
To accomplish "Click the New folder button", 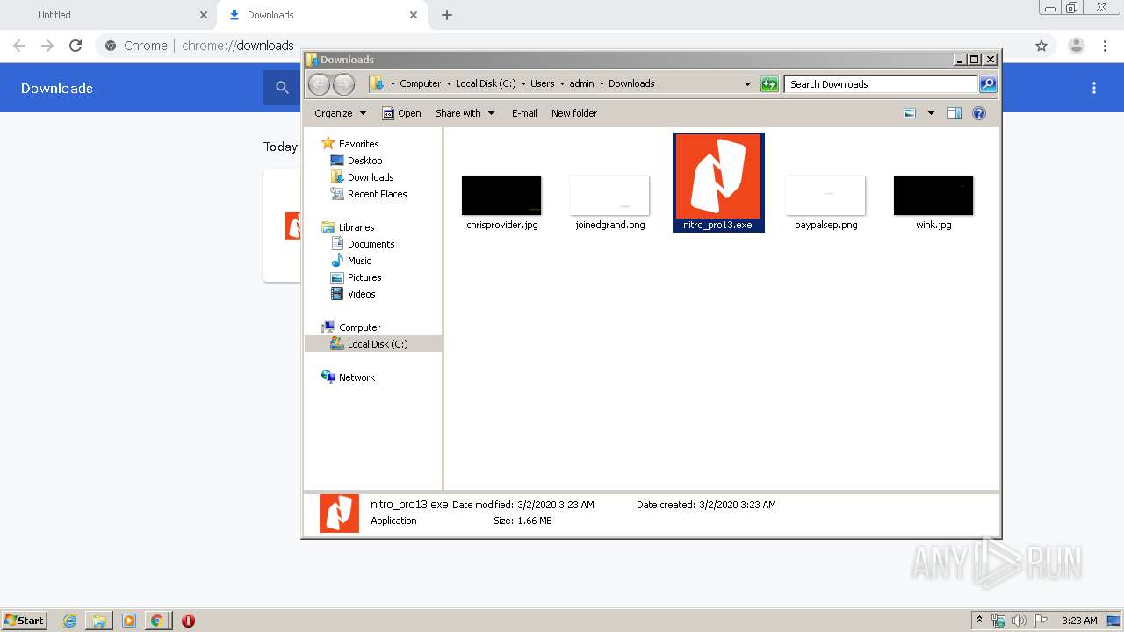I will [574, 113].
